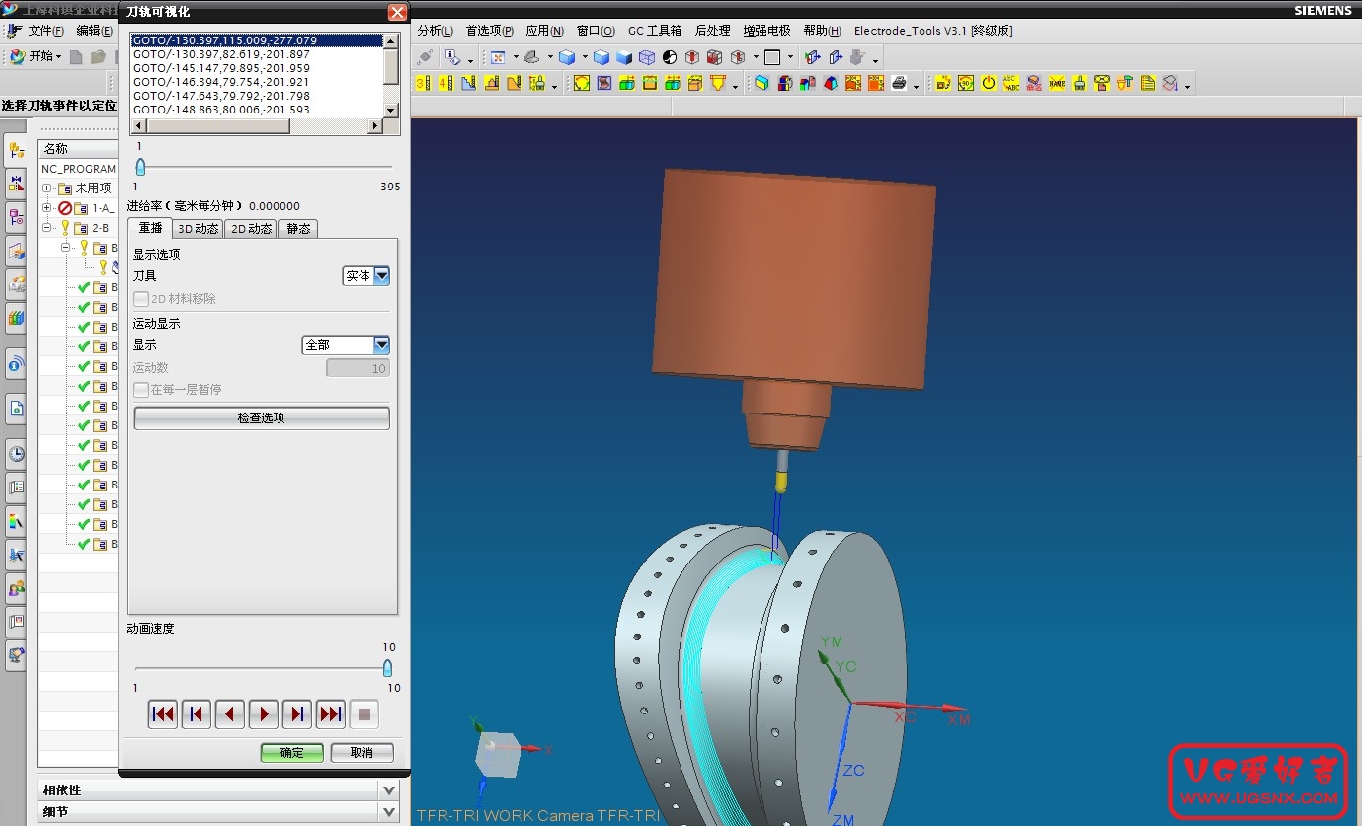Open the 后处理 post-processing menu
Viewport: 1362px width, 826px height.
[x=713, y=31]
